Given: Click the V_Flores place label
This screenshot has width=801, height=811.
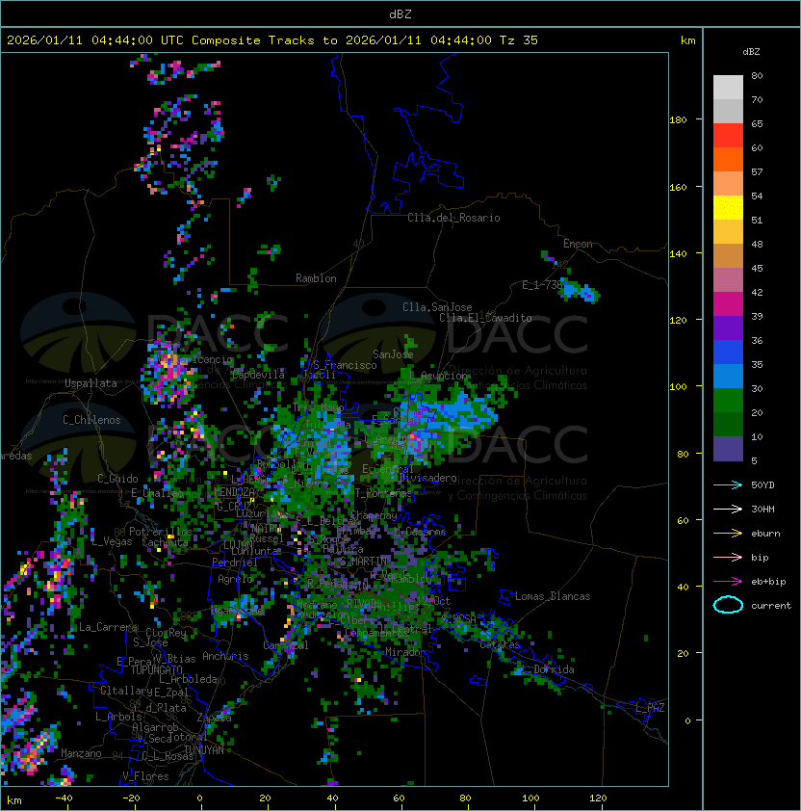Looking at the screenshot, I should click(145, 776).
